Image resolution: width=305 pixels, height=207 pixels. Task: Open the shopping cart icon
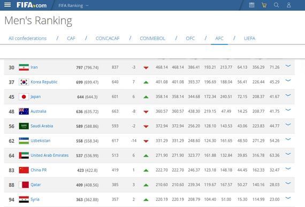pyautogui.click(x=264, y=5)
